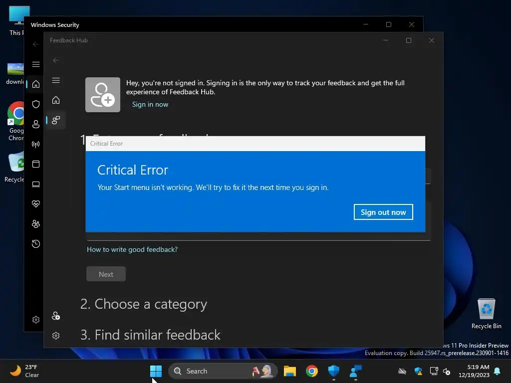Click the Windows Security tray warning icon
The image size is (511, 383).
click(419, 371)
